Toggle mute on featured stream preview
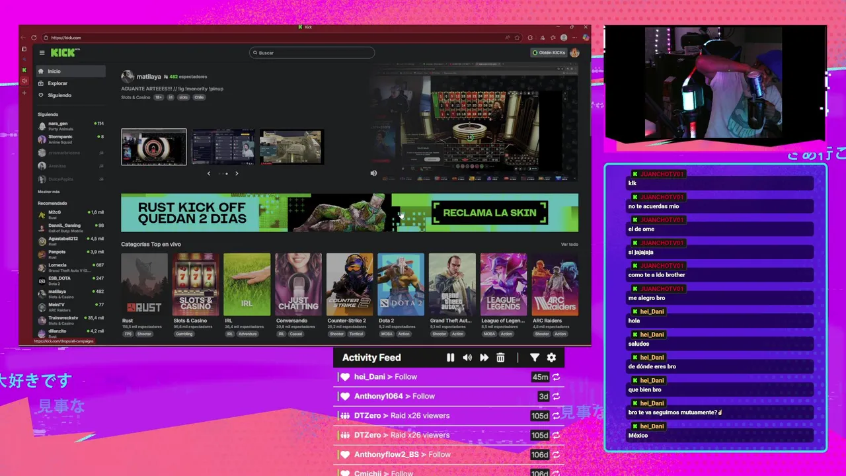The width and height of the screenshot is (846, 476). coord(373,173)
